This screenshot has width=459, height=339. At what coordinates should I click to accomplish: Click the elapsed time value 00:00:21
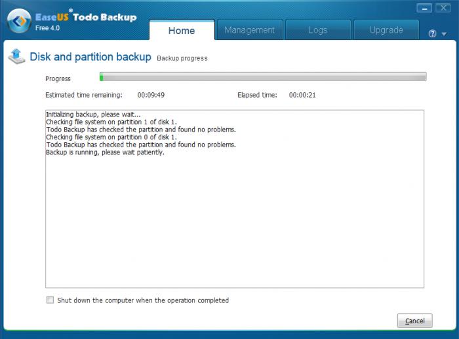[302, 95]
